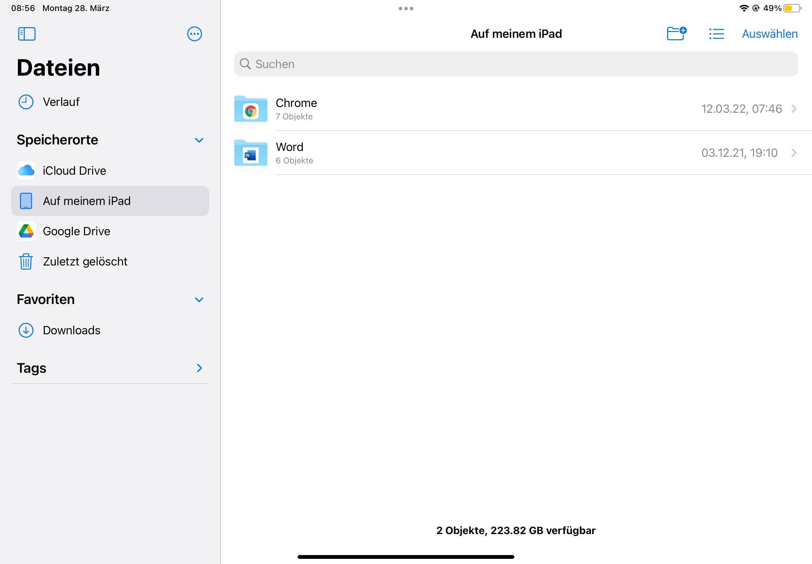This screenshot has width=812, height=564.
Task: Open the Word folder
Action: [289, 153]
